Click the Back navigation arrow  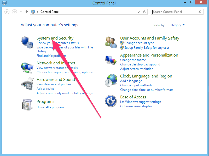tap(7, 12)
